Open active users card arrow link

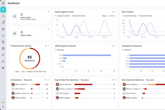pos(48,12)
